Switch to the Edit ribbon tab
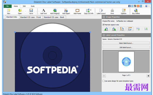The height and width of the screenshot is (95, 153). [24, 6]
